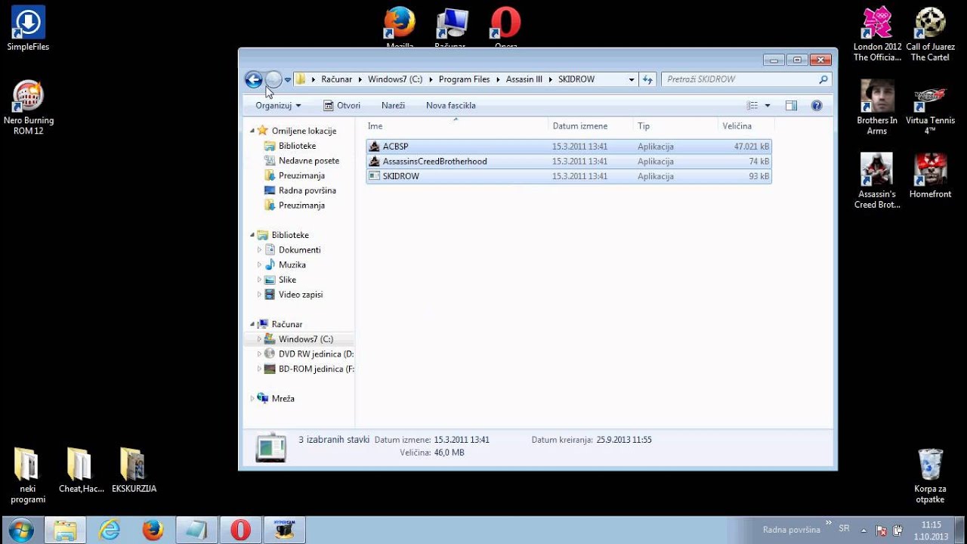Open Call of Juarez The Cartel shortcut

point(930,35)
